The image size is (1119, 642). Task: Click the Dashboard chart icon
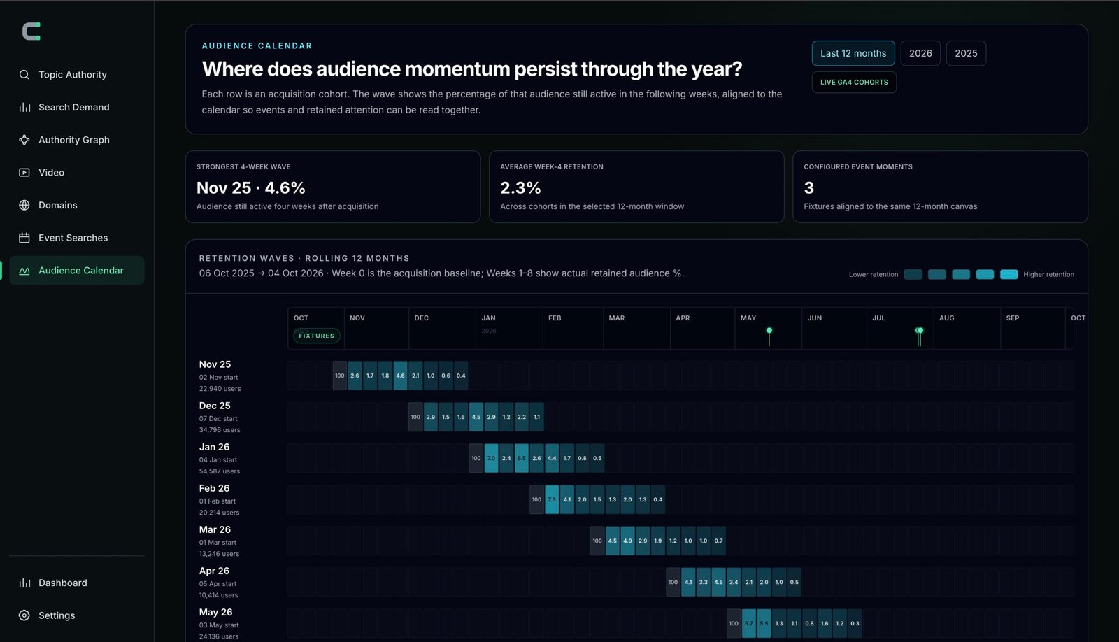24,583
